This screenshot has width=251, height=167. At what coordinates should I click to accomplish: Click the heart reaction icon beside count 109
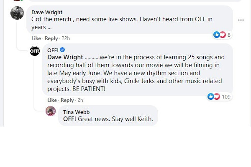[216, 96]
